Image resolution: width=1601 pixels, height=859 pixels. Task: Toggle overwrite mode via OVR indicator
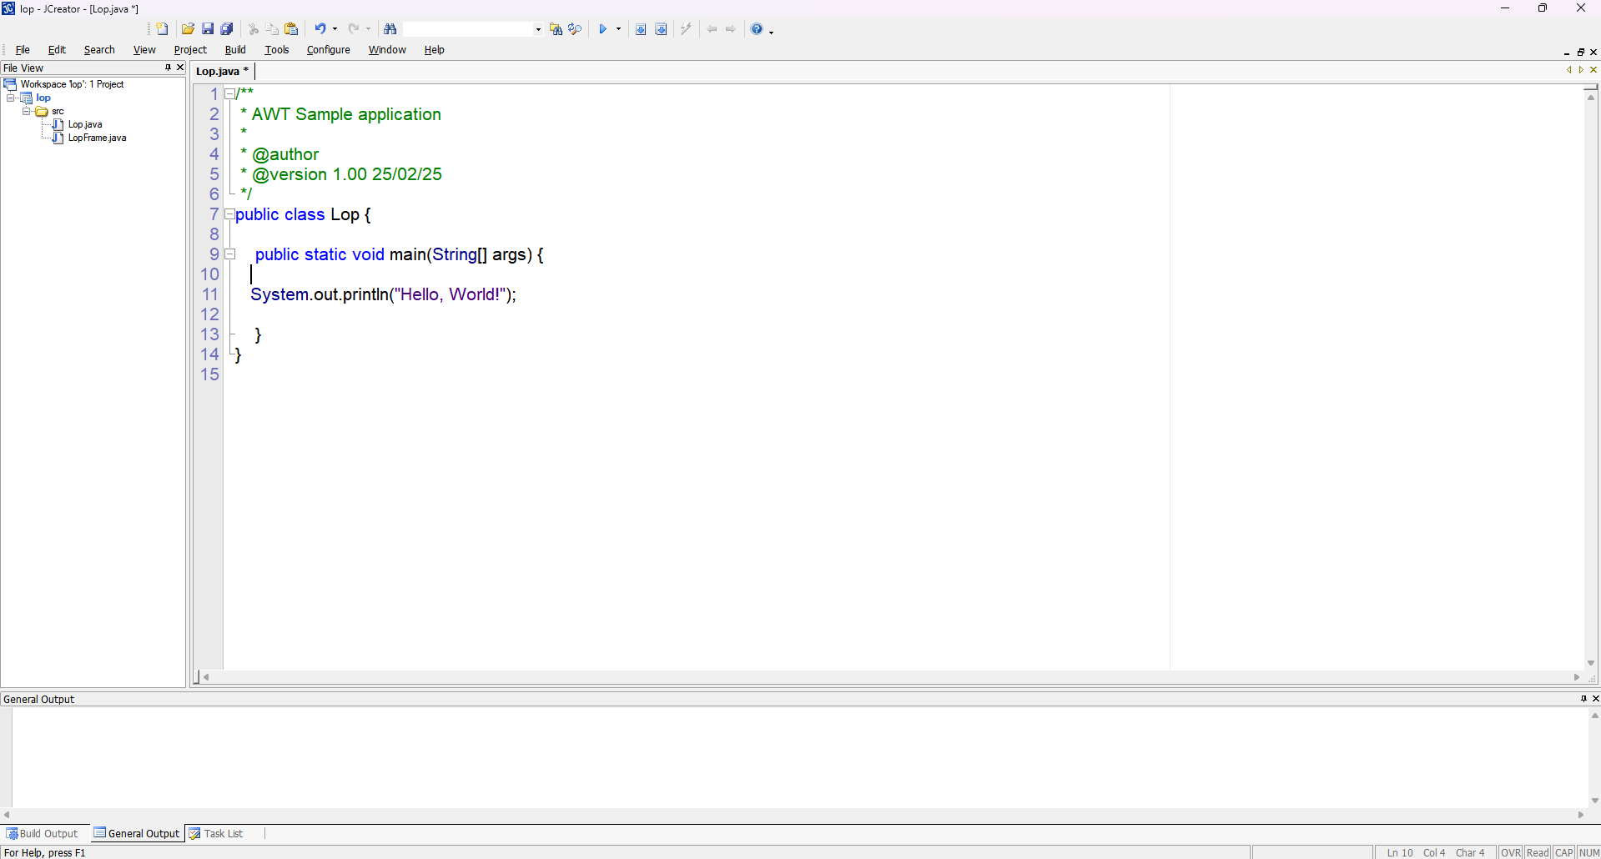click(1510, 851)
